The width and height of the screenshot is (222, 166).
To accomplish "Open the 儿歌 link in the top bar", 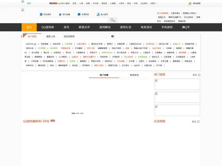I will point(81,3).
